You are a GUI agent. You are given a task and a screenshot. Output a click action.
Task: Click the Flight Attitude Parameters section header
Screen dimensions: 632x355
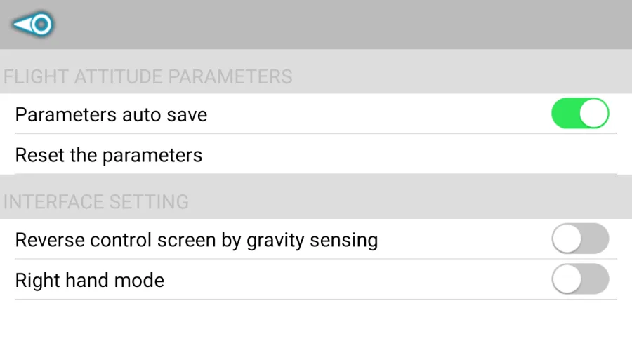point(147,76)
